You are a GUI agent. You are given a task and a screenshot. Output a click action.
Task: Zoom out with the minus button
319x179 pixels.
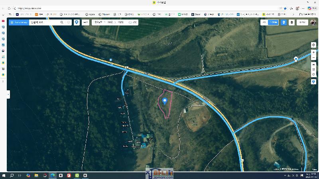[x=314, y=58]
